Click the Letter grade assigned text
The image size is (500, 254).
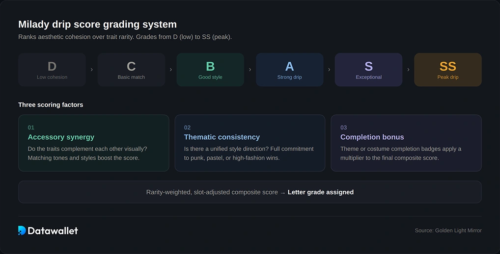pyautogui.click(x=320, y=192)
